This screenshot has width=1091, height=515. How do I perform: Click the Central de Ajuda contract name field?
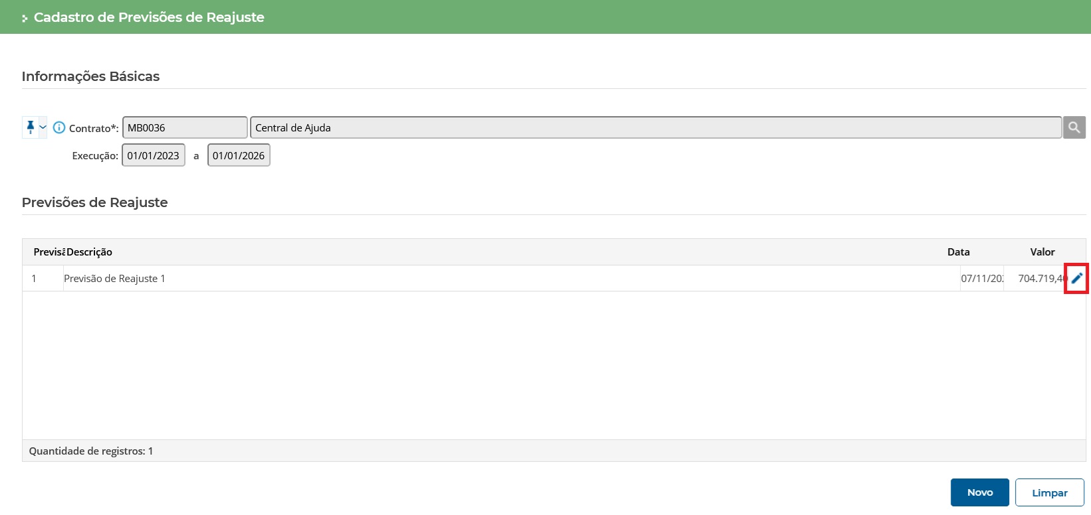[x=655, y=127]
